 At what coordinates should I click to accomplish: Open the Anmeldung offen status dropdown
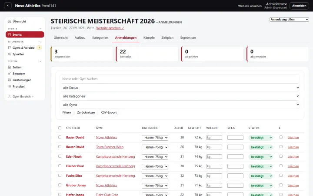point(289,20)
